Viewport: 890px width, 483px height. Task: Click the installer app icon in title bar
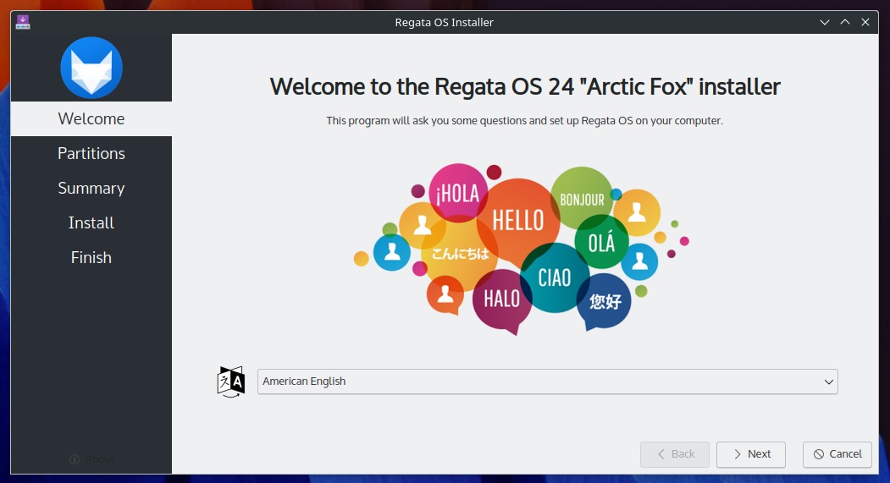23,22
